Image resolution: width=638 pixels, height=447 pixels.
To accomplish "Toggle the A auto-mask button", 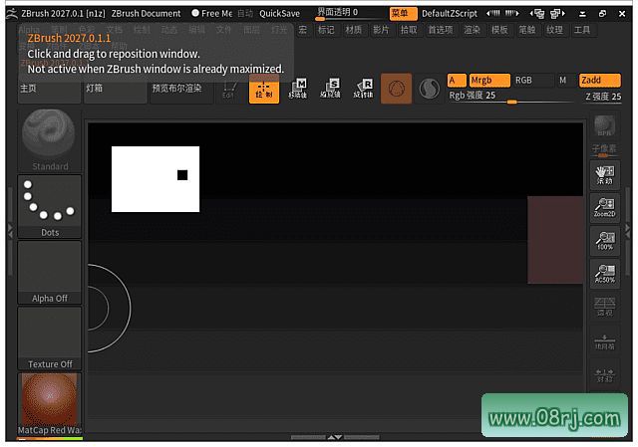I will tap(457, 80).
